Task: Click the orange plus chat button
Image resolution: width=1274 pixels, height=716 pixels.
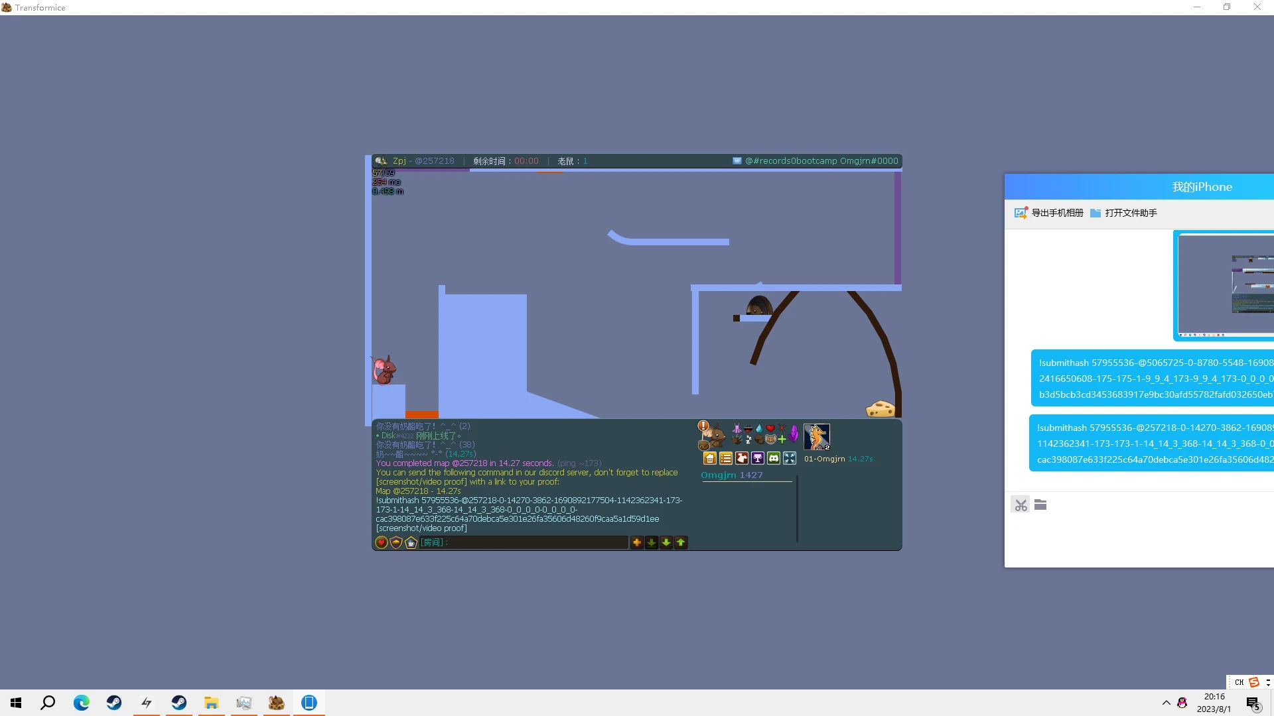Action: pyautogui.click(x=637, y=542)
